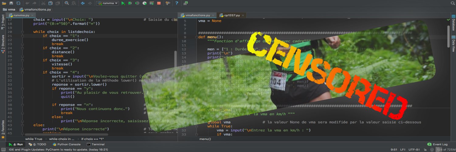This screenshot has width=456, height=152.
Task: Toggle the Data View tool window
Action: (453, 43)
